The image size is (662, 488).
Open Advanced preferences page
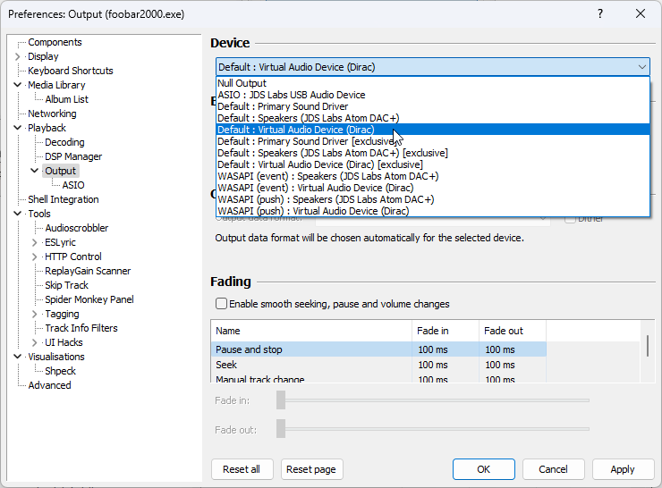pyautogui.click(x=49, y=385)
